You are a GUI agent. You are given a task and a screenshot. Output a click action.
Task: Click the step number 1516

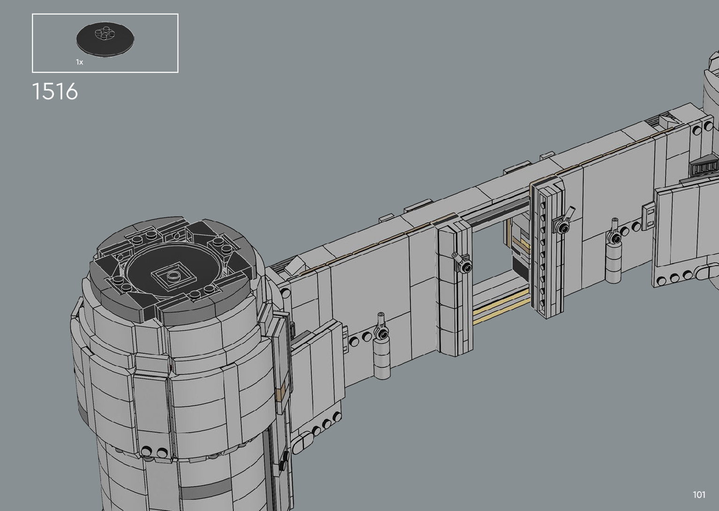click(x=55, y=91)
